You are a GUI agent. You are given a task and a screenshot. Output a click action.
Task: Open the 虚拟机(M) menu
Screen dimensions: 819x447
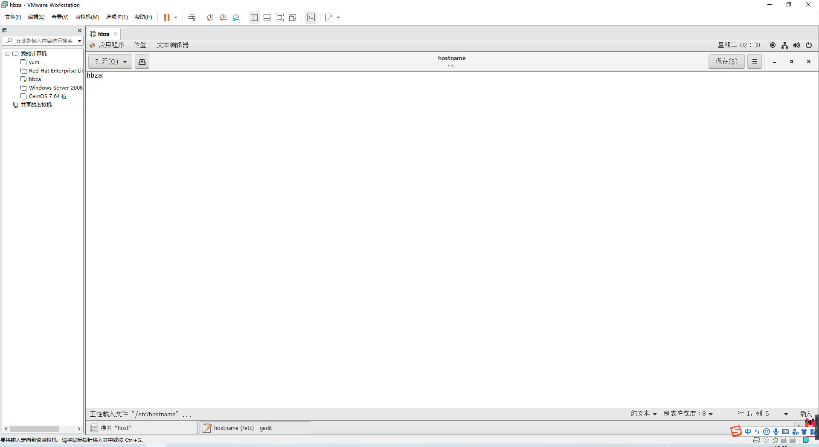point(87,17)
